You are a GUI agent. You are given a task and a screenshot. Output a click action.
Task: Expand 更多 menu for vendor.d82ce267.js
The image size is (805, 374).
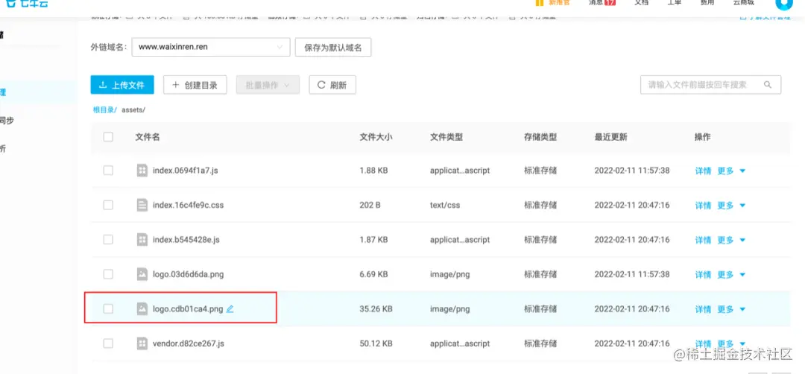731,343
